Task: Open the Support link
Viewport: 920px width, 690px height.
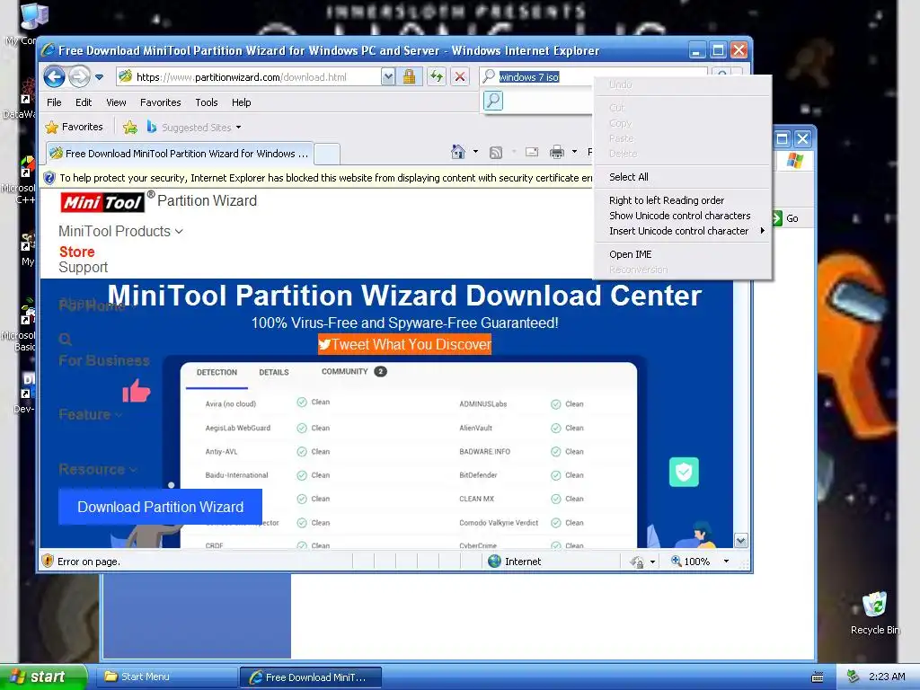Action: 84,267
